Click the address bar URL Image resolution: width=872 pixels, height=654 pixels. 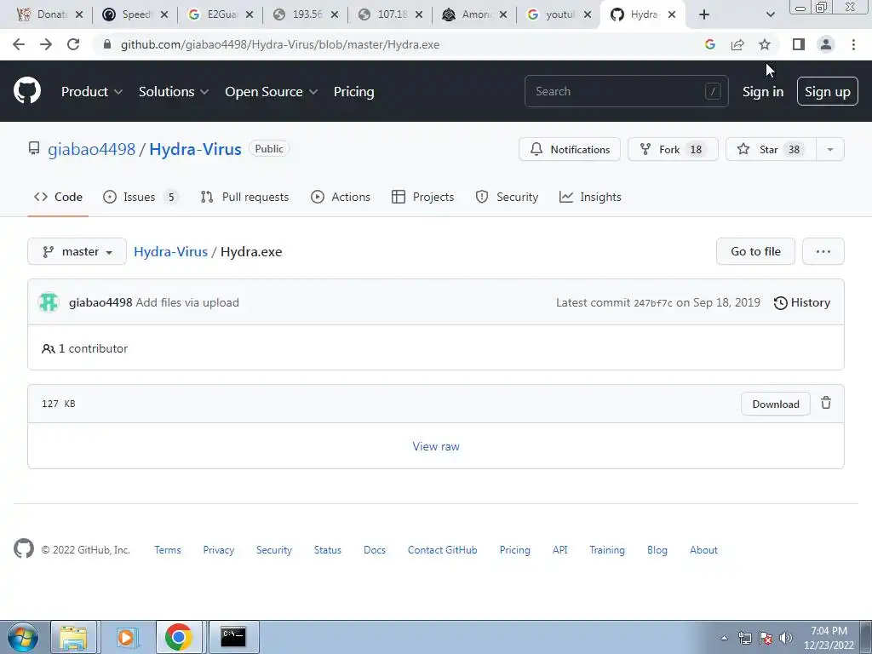tap(280, 44)
